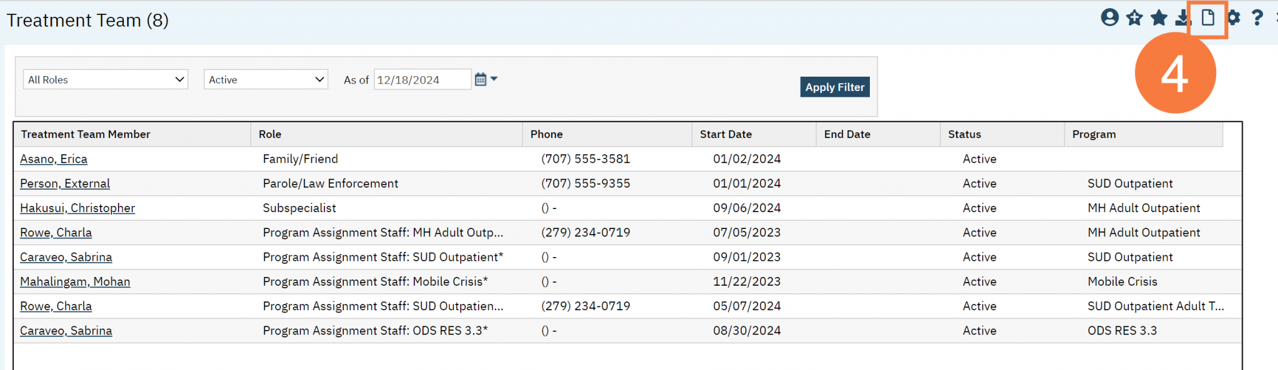Click the Program column header
Viewport: 1278px width, 370px height.
click(x=1094, y=134)
